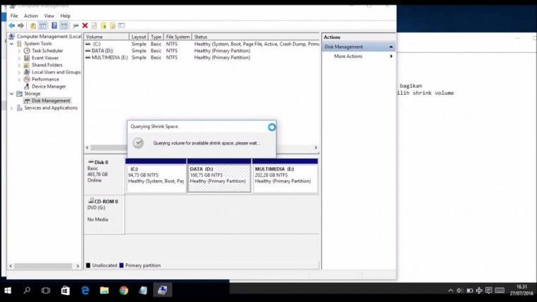Click the gray plug icon before the red X
The image size is (537, 302).
coord(76,25)
